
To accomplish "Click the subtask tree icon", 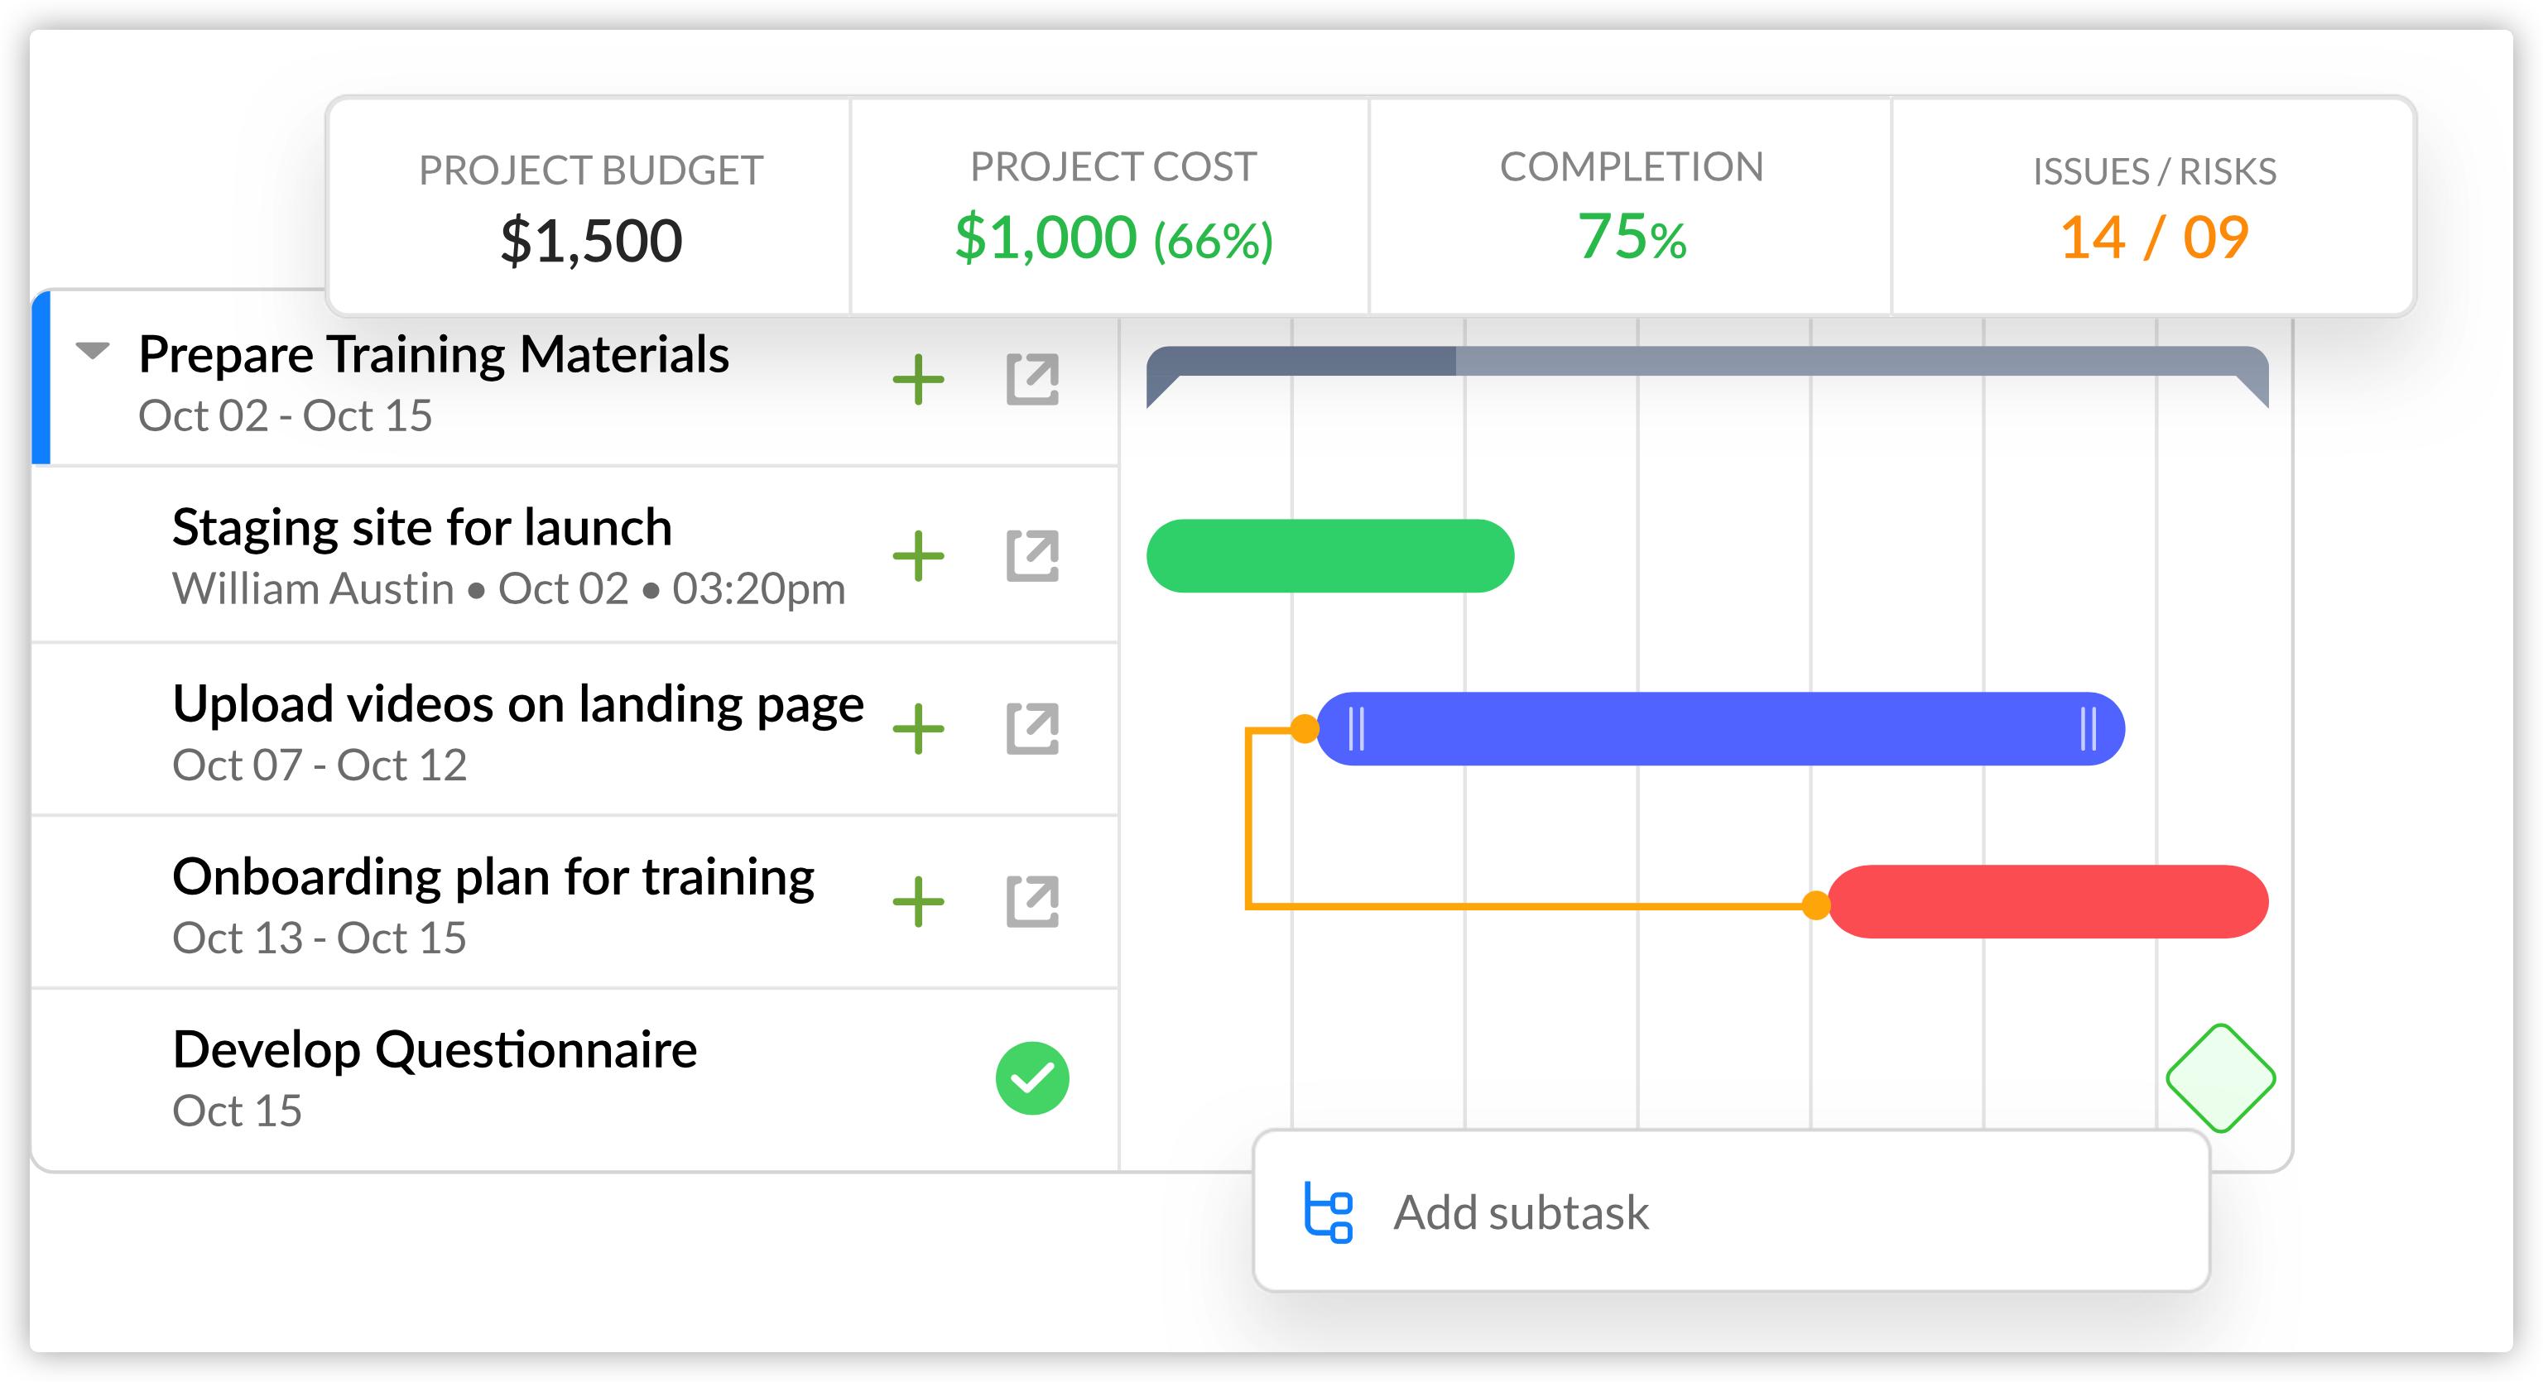I will click(1328, 1212).
